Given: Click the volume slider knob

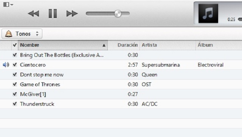Looking at the screenshot, I should pos(118,14).
